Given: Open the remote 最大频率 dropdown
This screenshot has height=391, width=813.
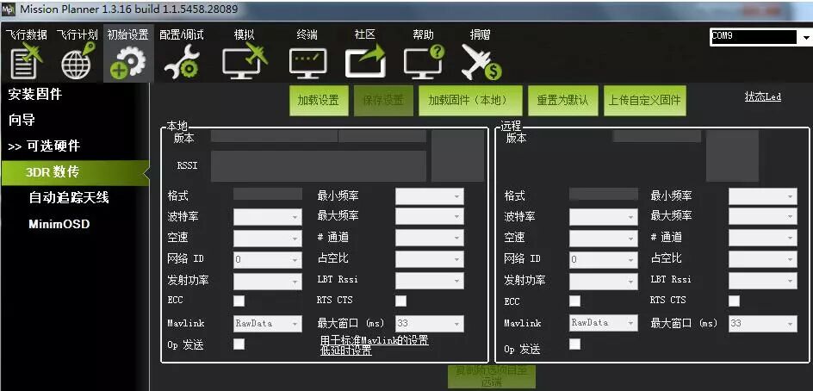Looking at the screenshot, I should click(763, 216).
